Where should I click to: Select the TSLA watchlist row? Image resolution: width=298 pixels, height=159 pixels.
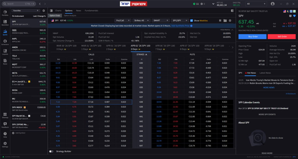(29, 57)
